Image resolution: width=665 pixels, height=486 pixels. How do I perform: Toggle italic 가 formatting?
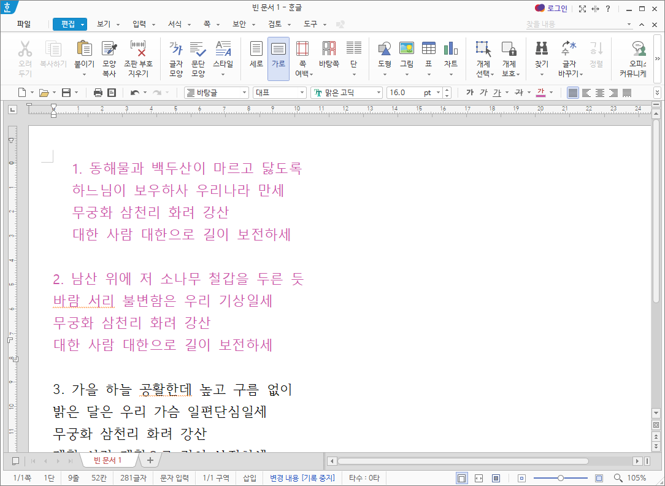pos(483,93)
